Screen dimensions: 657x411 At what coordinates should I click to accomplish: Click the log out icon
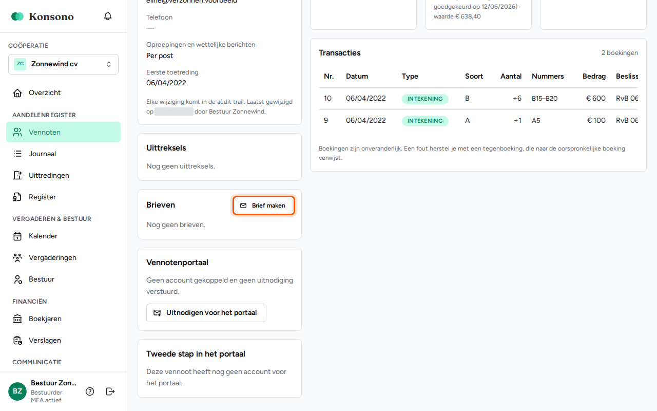[x=110, y=391]
